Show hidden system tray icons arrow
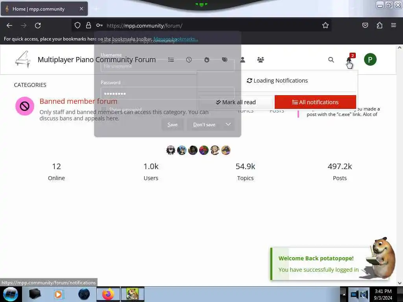 (344, 294)
